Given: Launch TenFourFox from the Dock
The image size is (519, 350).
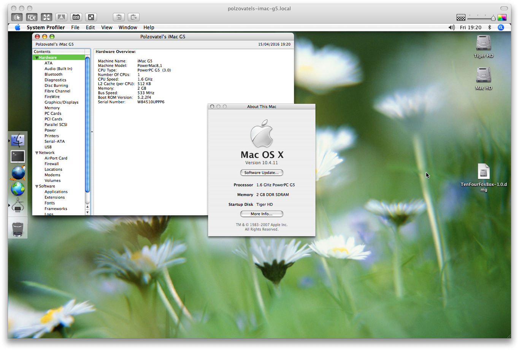Looking at the screenshot, I should (x=17, y=173).
